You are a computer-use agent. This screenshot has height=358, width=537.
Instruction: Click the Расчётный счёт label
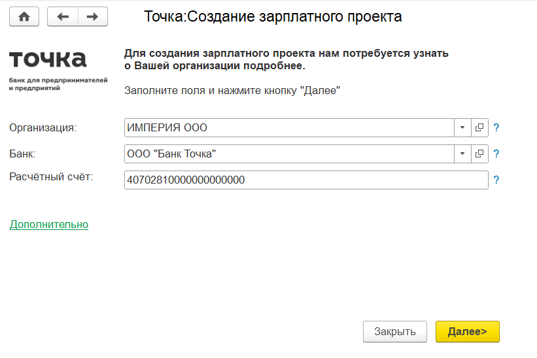tap(52, 176)
